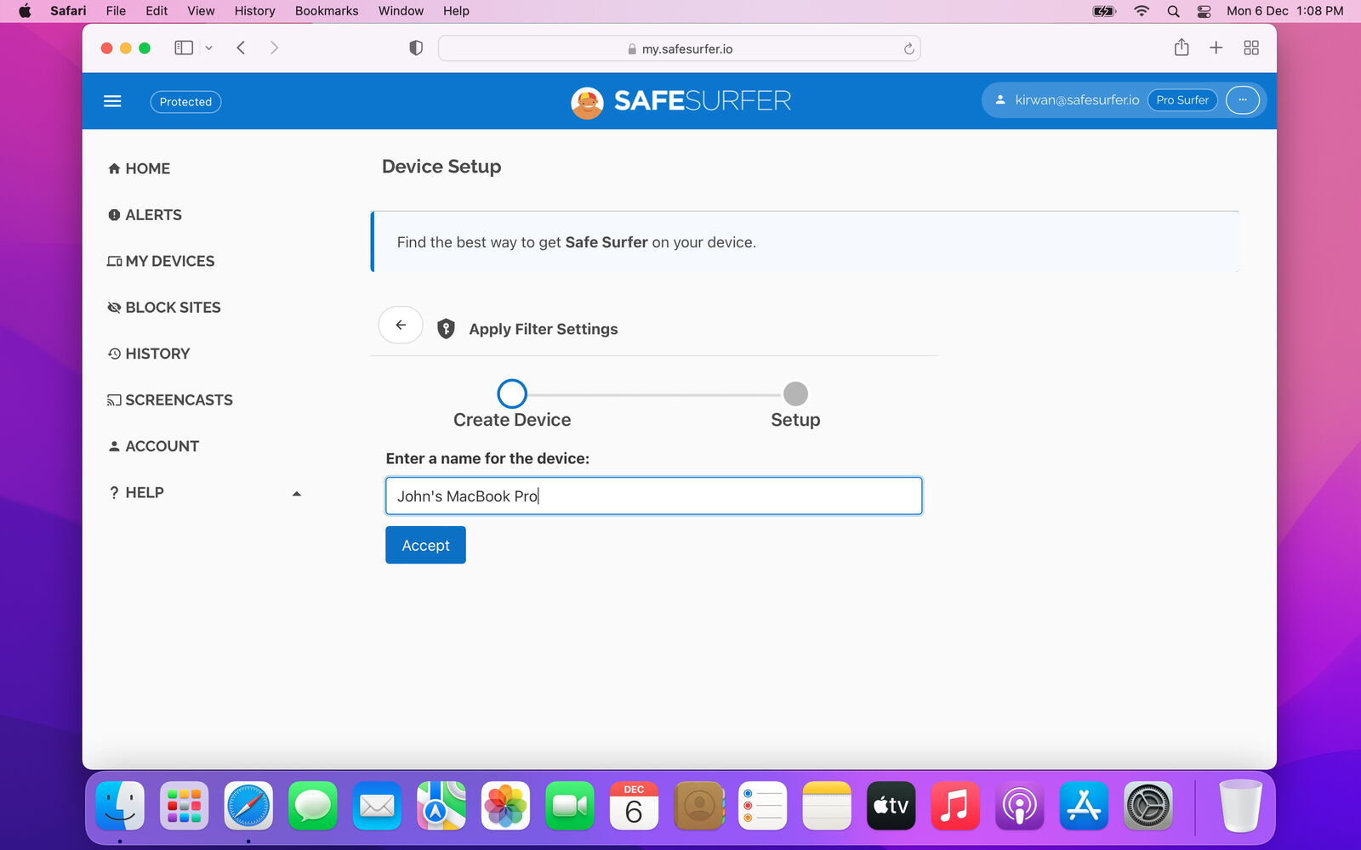This screenshot has width=1361, height=850.
Task: Open Maps from the Dock
Action: (441, 805)
